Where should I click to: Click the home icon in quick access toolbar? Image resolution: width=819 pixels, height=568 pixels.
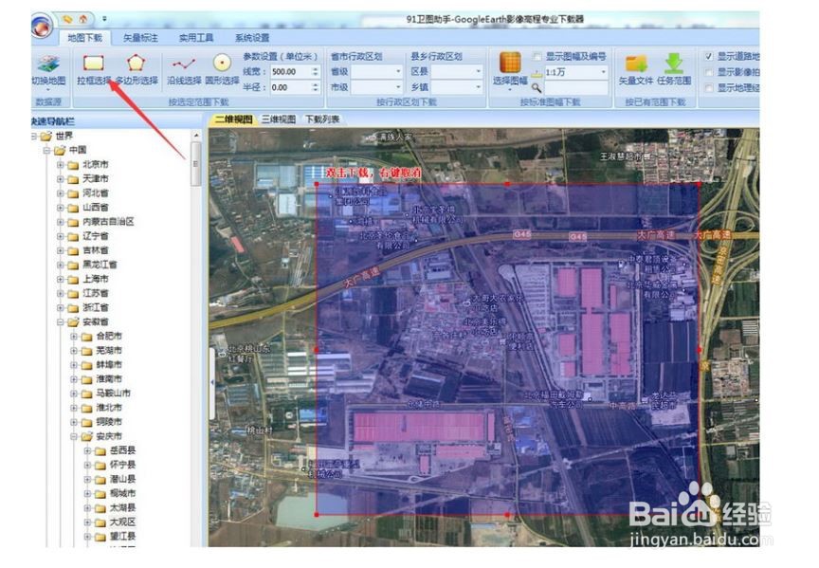pos(83,19)
